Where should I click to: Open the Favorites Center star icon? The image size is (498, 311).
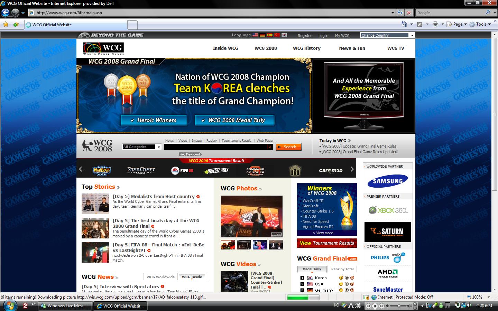[x=6, y=25]
